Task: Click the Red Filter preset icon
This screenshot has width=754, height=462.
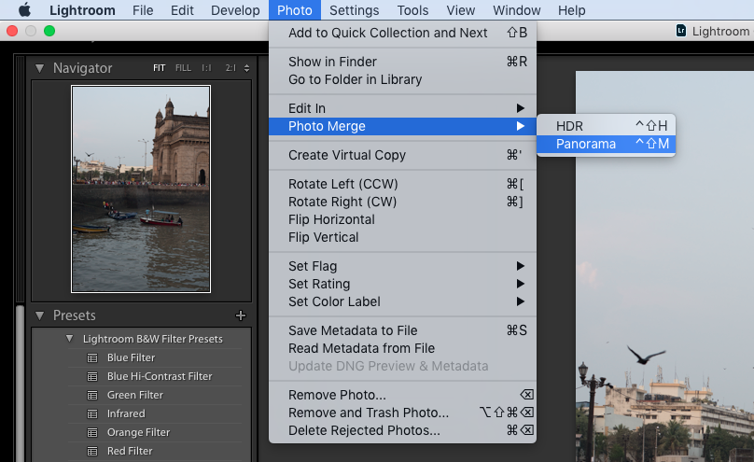Action: (x=91, y=452)
